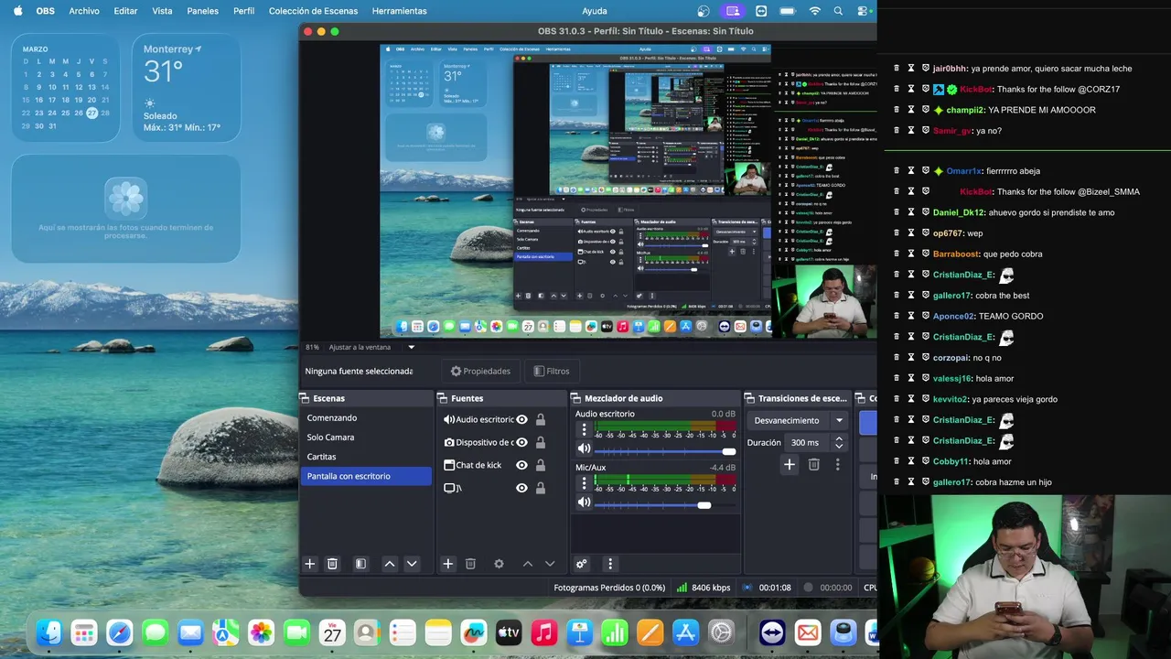Open Photos app from the Dock

261,632
